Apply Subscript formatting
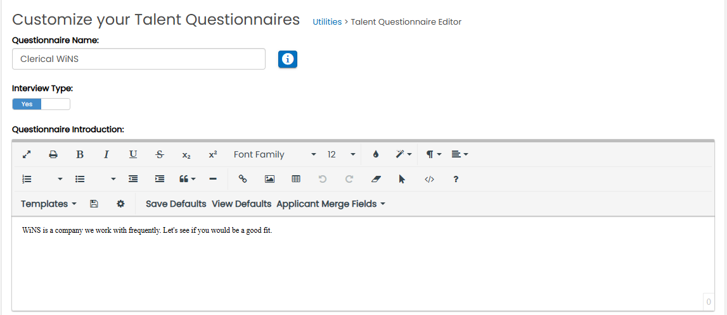Viewport: 727px width, 315px height. tap(186, 154)
